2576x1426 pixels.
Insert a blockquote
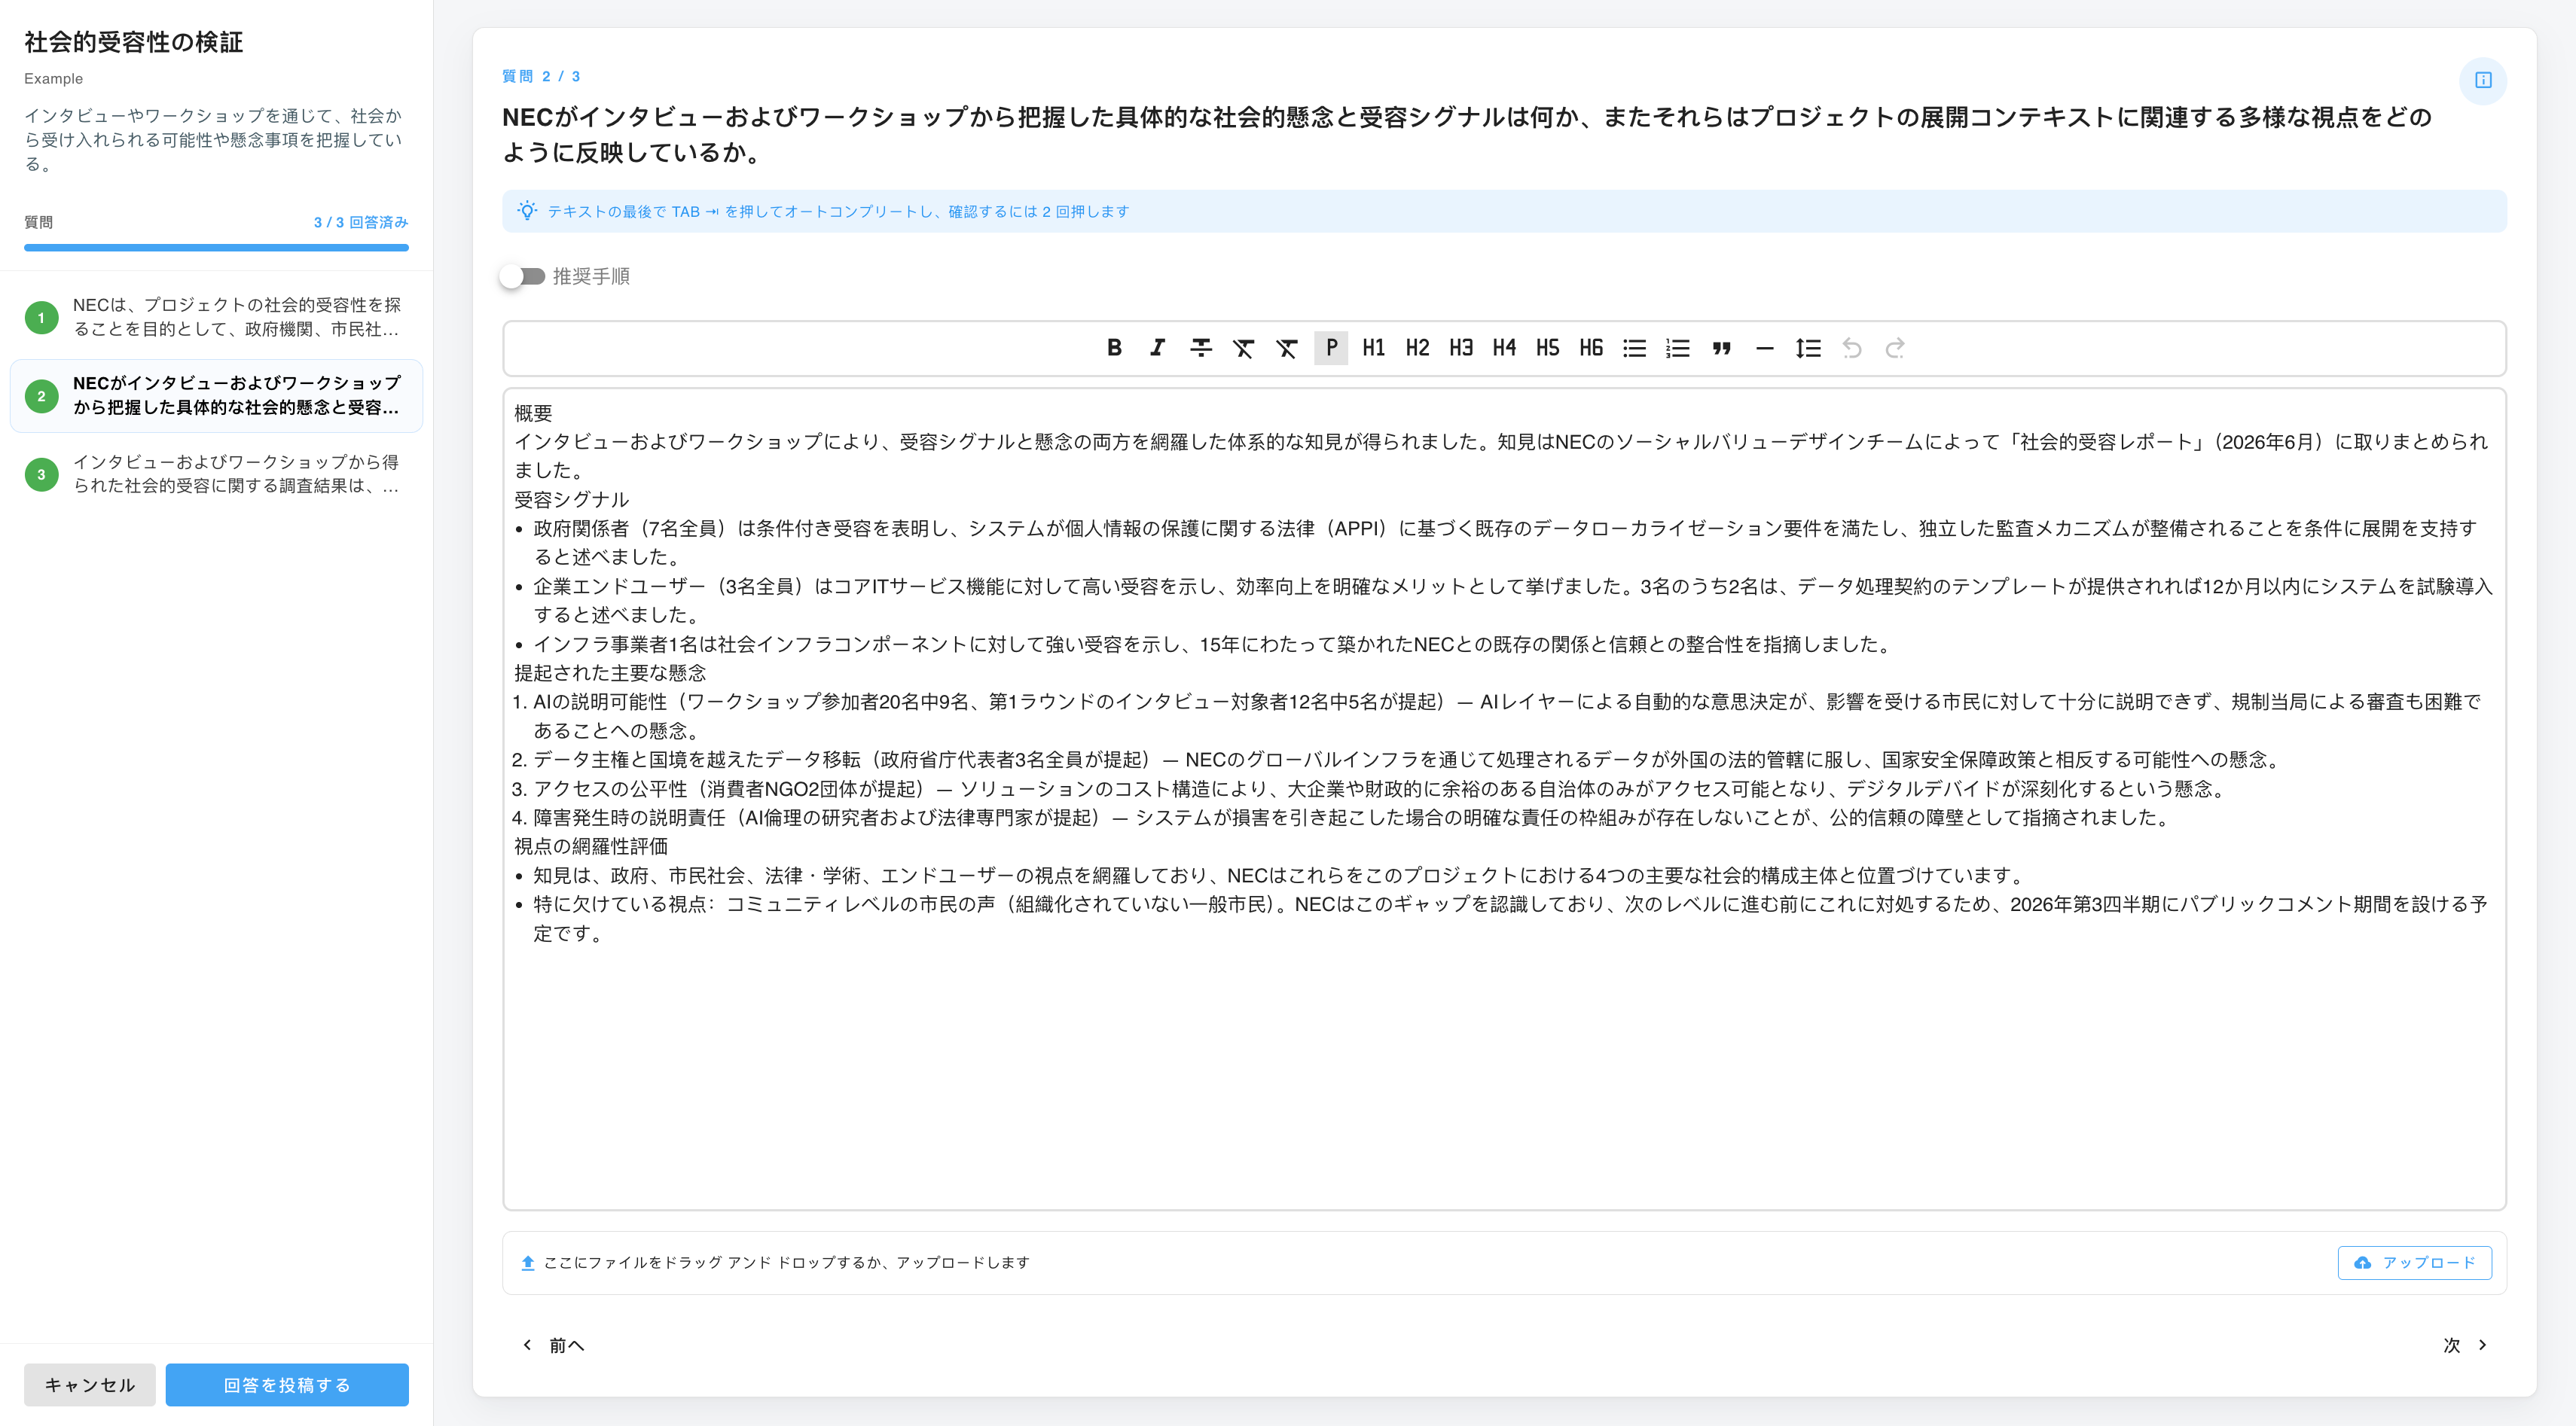pyautogui.click(x=1721, y=348)
